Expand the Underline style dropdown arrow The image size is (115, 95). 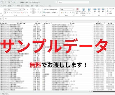point(11,12)
